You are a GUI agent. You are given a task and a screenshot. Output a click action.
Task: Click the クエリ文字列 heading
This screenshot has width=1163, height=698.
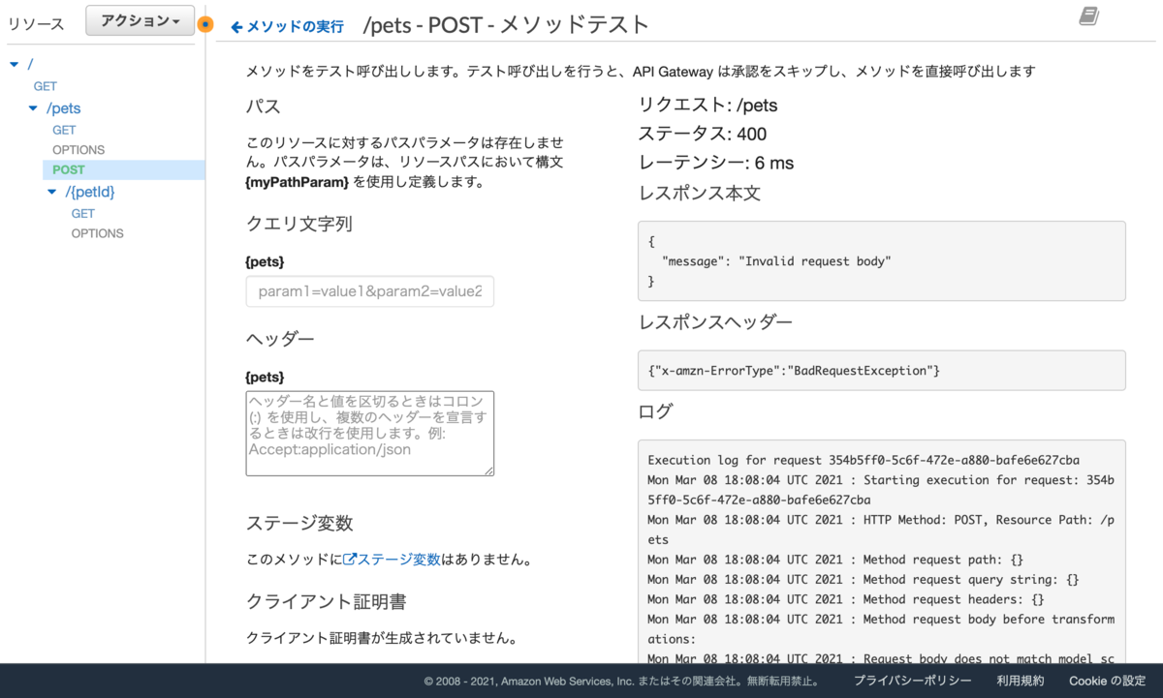[299, 224]
